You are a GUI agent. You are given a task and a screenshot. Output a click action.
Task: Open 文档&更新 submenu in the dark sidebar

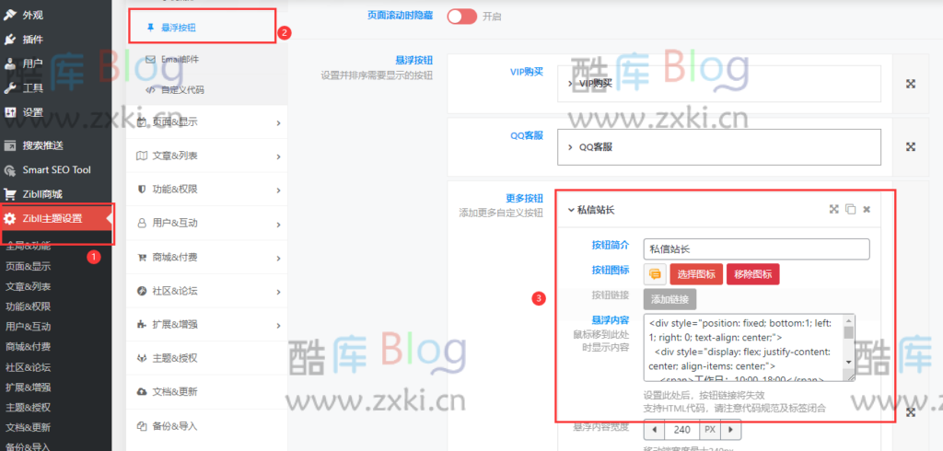pyautogui.click(x=28, y=428)
